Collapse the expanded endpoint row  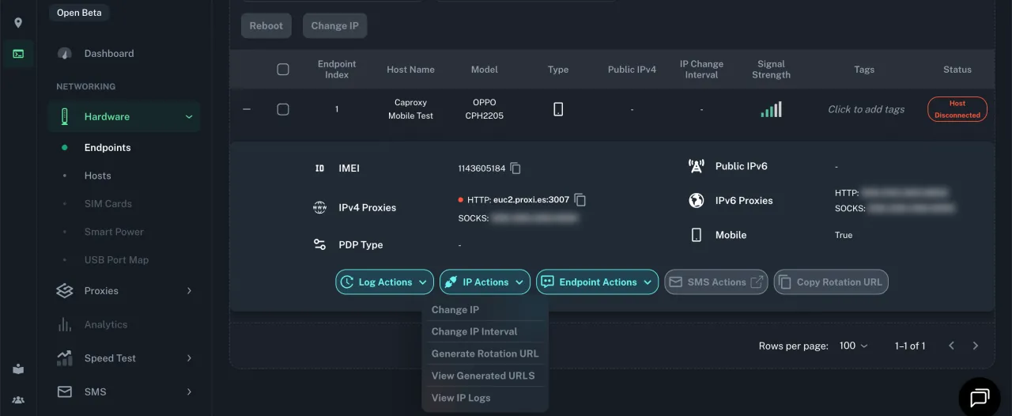pos(247,110)
